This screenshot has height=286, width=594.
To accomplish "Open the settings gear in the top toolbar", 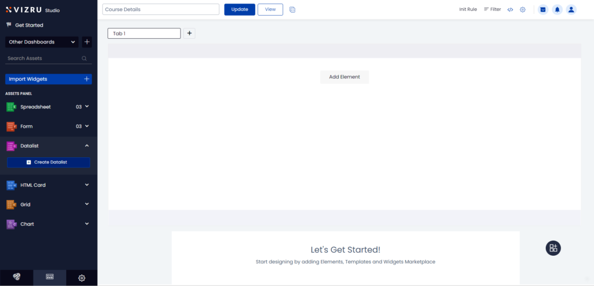I will 523,9.
